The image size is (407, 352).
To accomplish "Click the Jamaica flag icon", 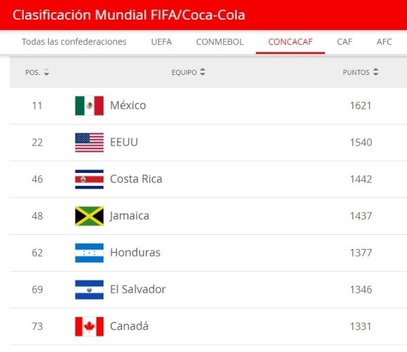I will tap(89, 216).
